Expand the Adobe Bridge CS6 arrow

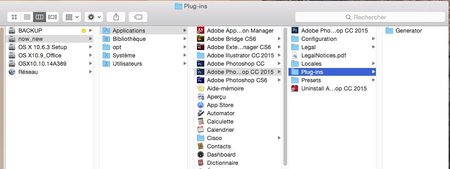tap(279, 39)
